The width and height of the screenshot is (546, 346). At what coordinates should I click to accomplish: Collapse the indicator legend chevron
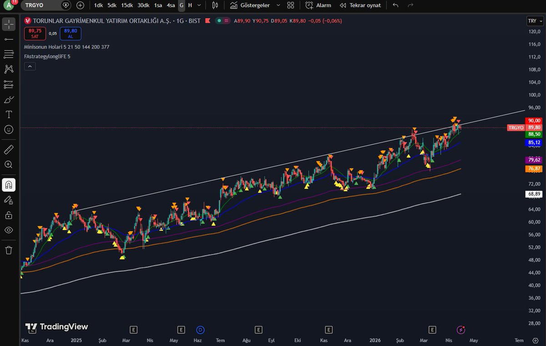(x=30, y=66)
